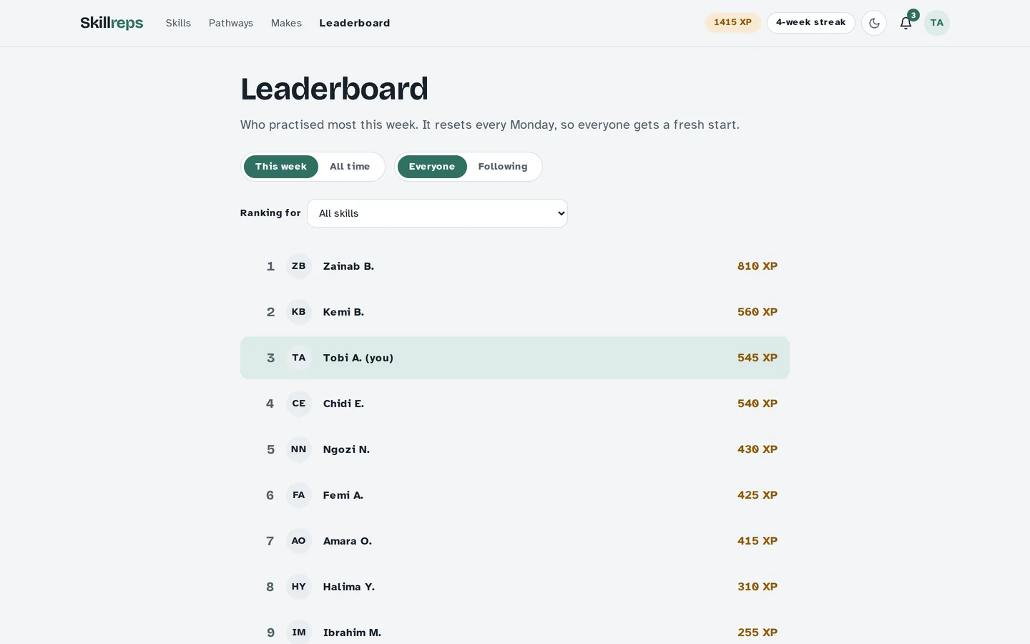Switch to Following filter

(503, 167)
